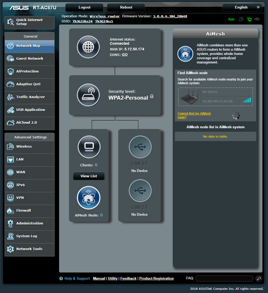Click the DDNS GO link
Image resolution: width=268 pixels, height=293 pixels.
pyautogui.click(x=125, y=55)
